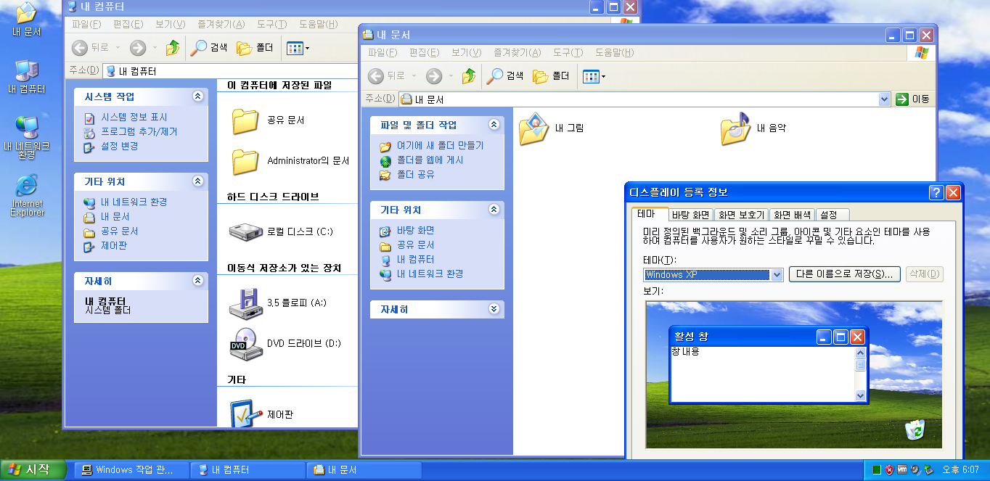Collapse the 자세히 panel in 내 컴퓨터 window
Viewport: 990px width, 481px height.
197,280
